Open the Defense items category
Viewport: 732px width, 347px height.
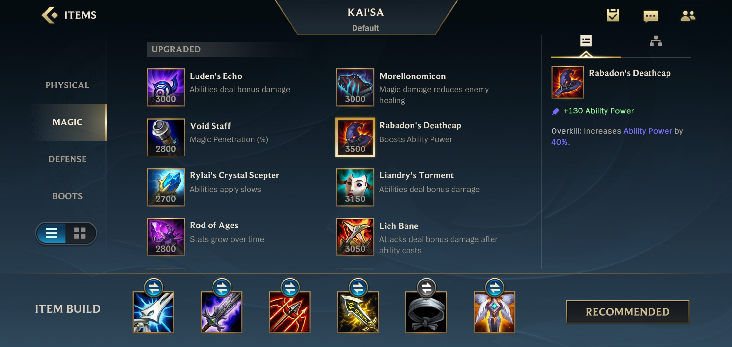pos(67,159)
